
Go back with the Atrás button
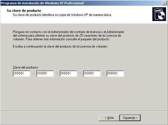(x=109, y=118)
